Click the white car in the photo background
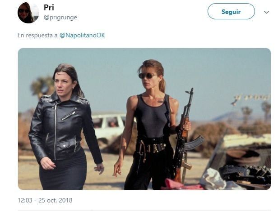Viewport: 278px width, 211px height. (110, 126)
